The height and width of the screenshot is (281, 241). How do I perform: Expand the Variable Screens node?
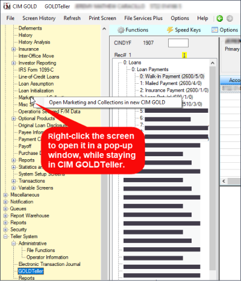(x=13, y=188)
